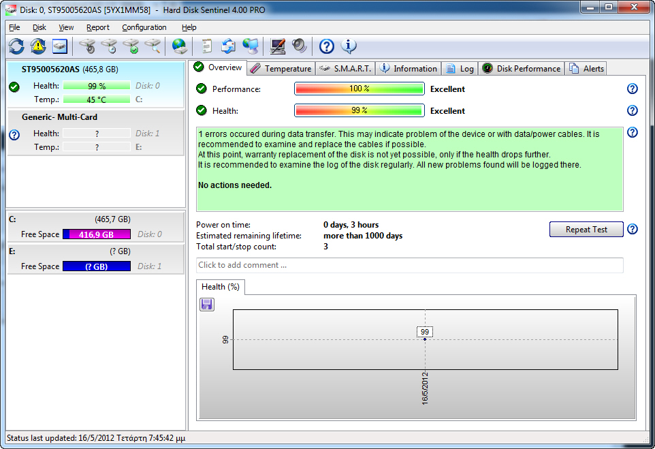Open the Log tab
655x449 pixels.
pos(460,69)
